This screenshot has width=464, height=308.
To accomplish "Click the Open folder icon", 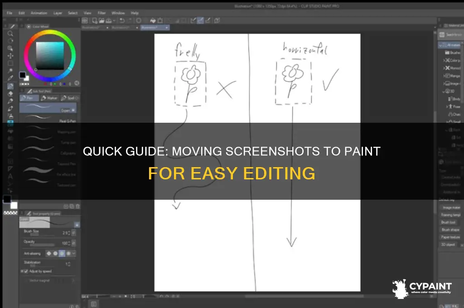I will (x=101, y=20).
